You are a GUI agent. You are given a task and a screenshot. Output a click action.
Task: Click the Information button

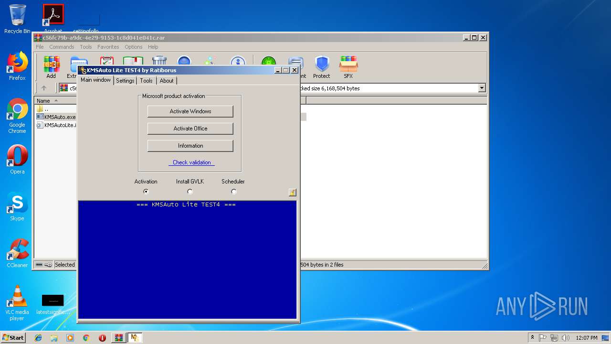(190, 146)
